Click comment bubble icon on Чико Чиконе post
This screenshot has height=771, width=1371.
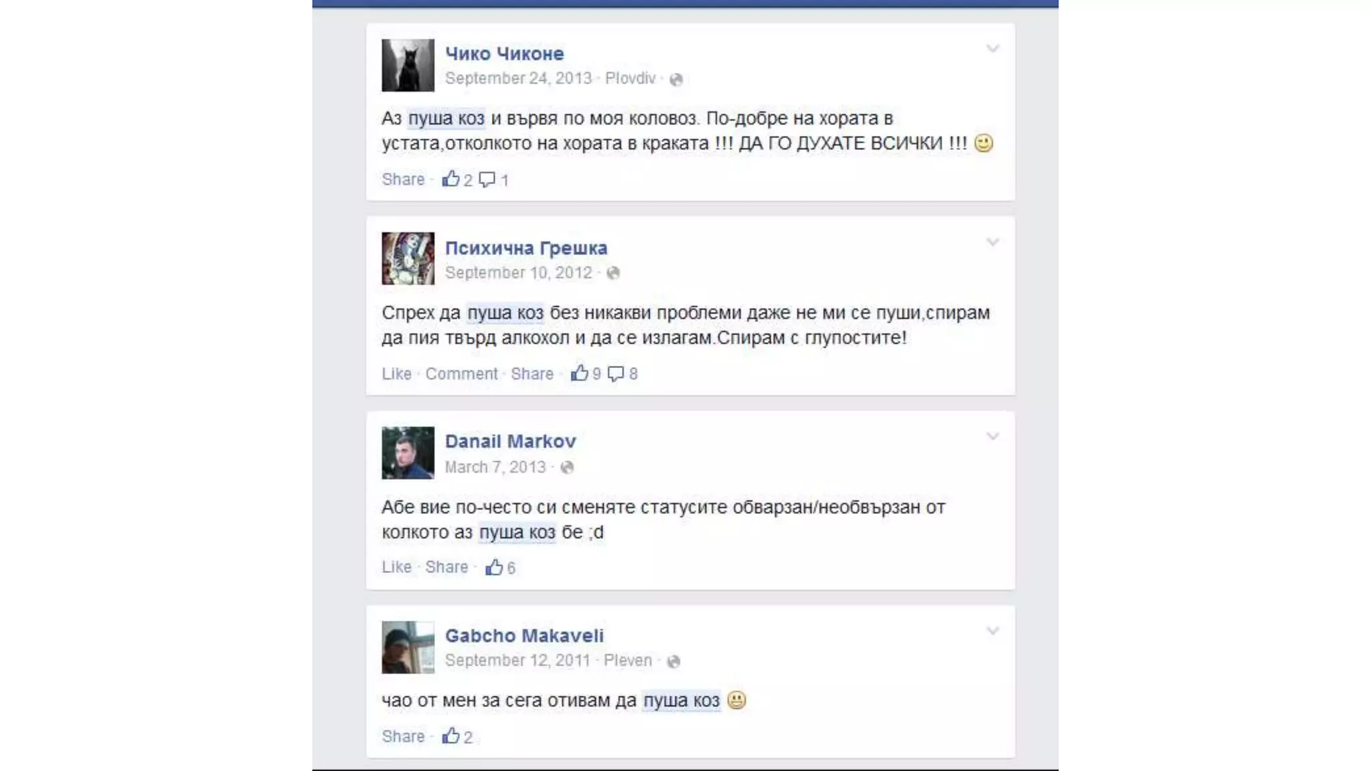487,179
